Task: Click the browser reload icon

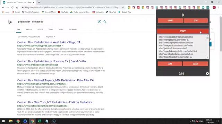Action: coord(12,8)
